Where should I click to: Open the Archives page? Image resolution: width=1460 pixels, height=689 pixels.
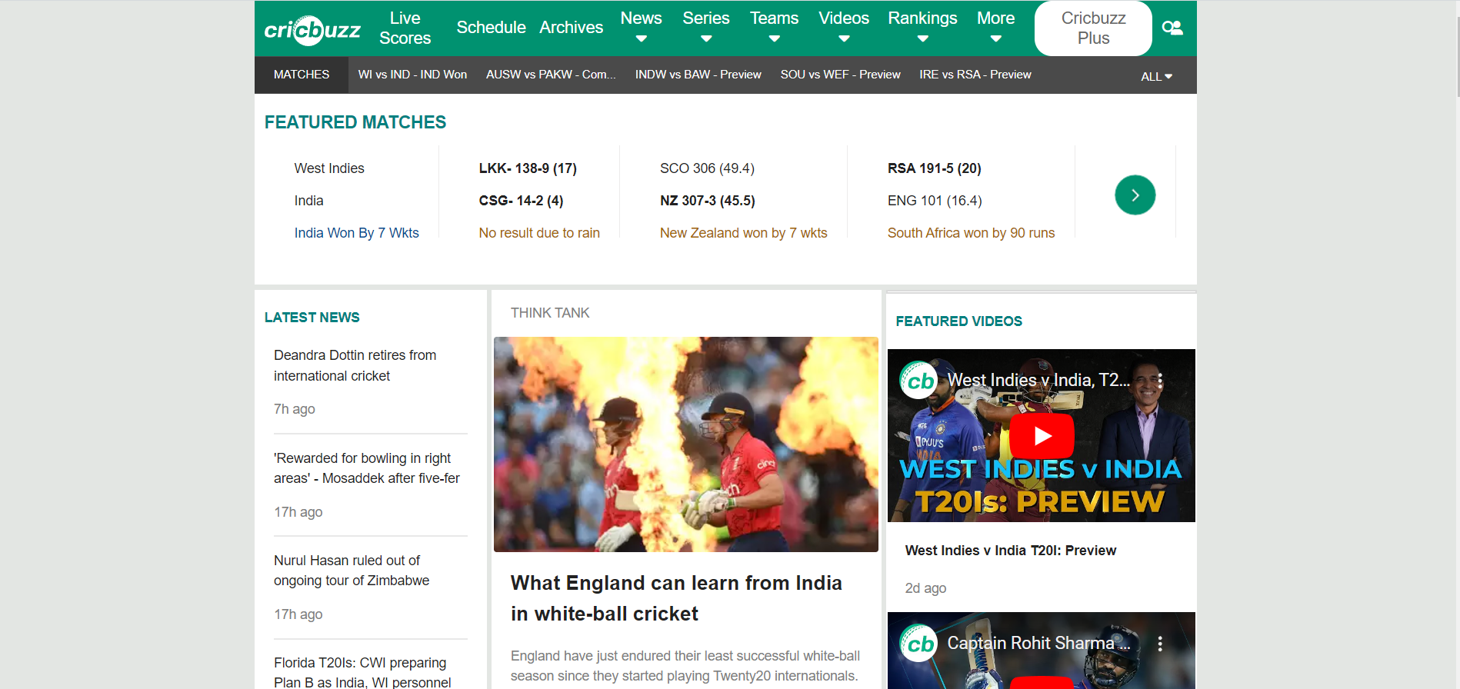tap(571, 28)
